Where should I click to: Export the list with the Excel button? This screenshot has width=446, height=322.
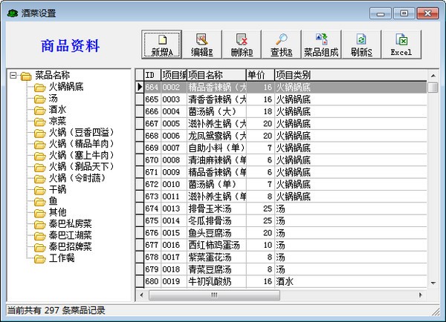point(401,45)
